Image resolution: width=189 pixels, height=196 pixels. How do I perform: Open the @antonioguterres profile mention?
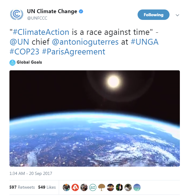pyautogui.click(x=85, y=42)
